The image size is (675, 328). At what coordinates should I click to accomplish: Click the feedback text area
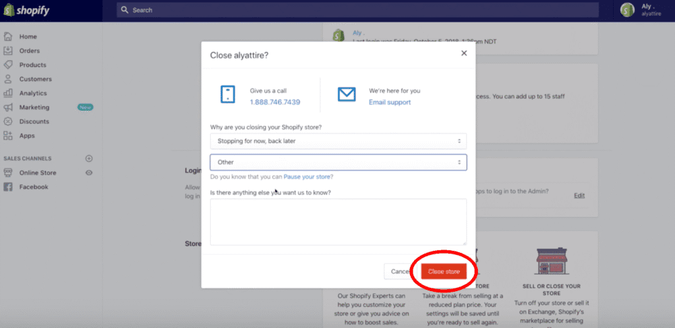pos(337,222)
